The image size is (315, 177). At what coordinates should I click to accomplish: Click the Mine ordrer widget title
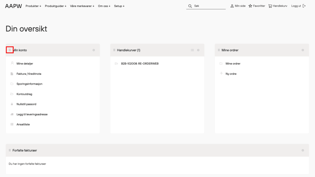[x=230, y=50]
